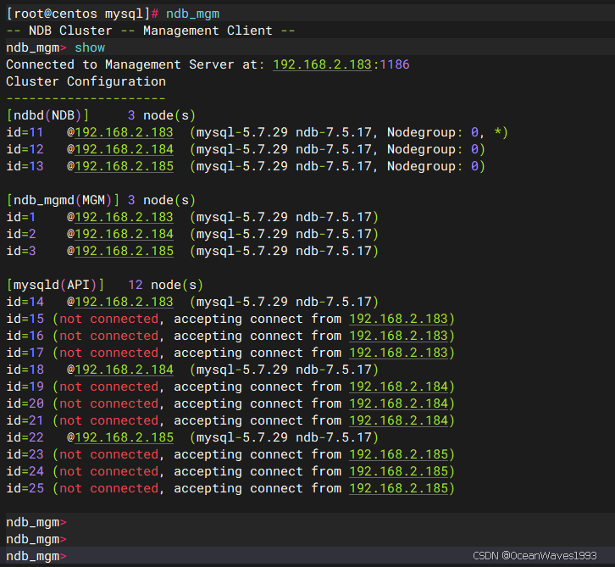This screenshot has width=615, height=567.
Task: Click '12 node(s)' count in mysqld section
Action: [x=165, y=285]
